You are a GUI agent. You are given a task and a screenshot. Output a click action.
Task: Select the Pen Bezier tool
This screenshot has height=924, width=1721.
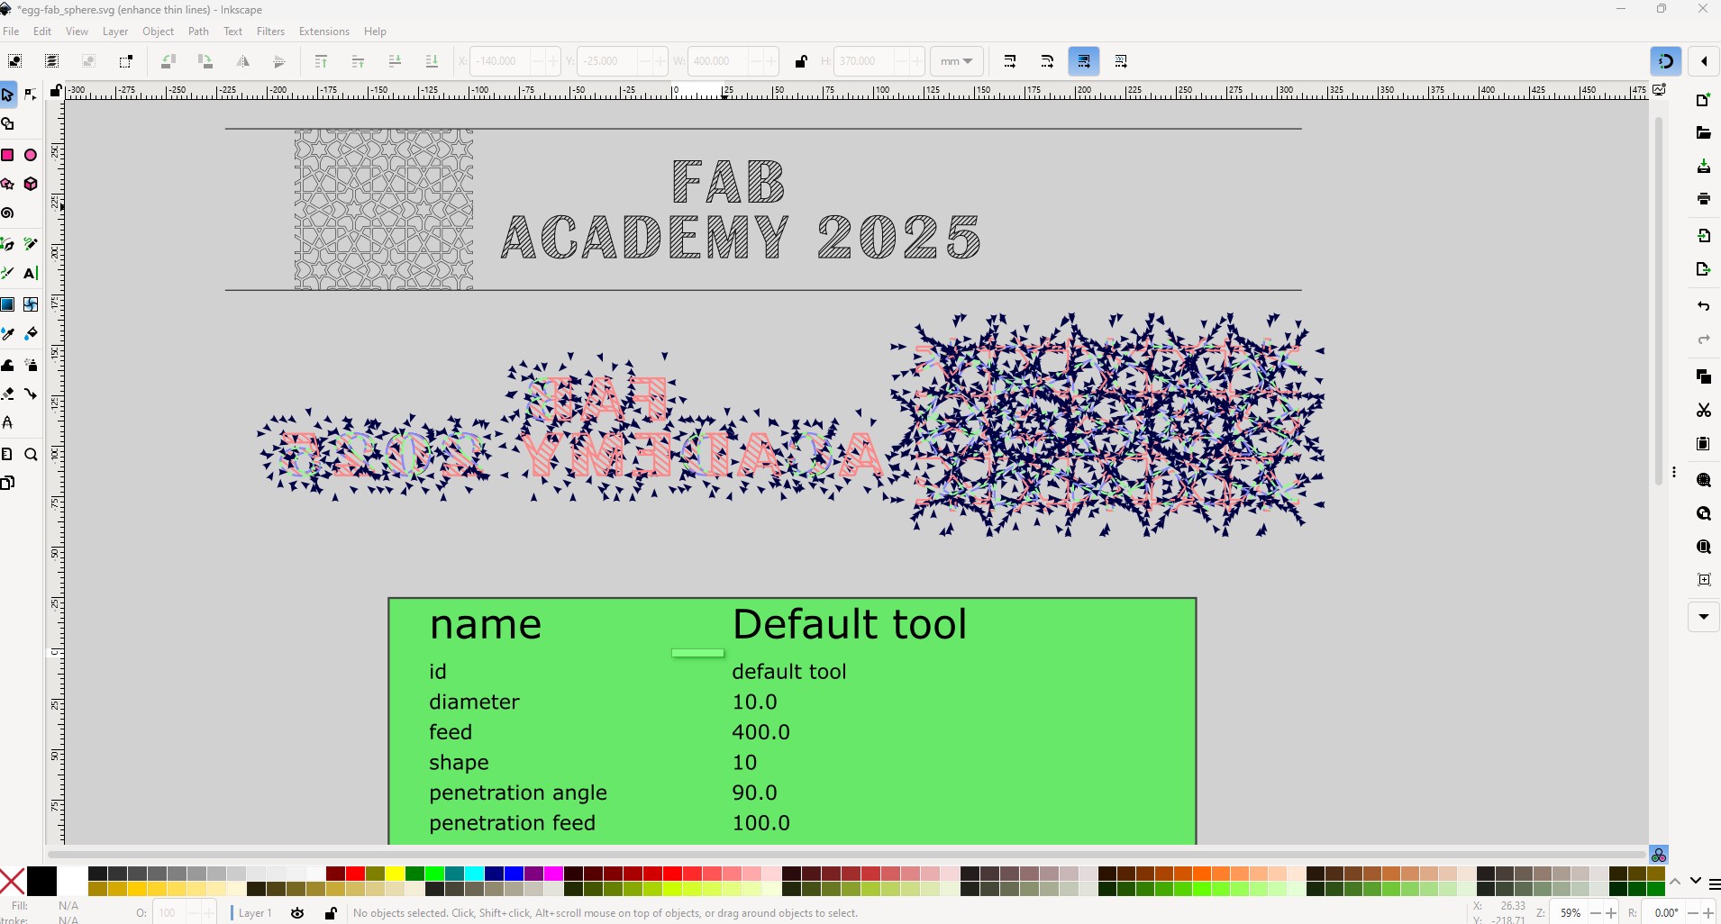click(8, 244)
